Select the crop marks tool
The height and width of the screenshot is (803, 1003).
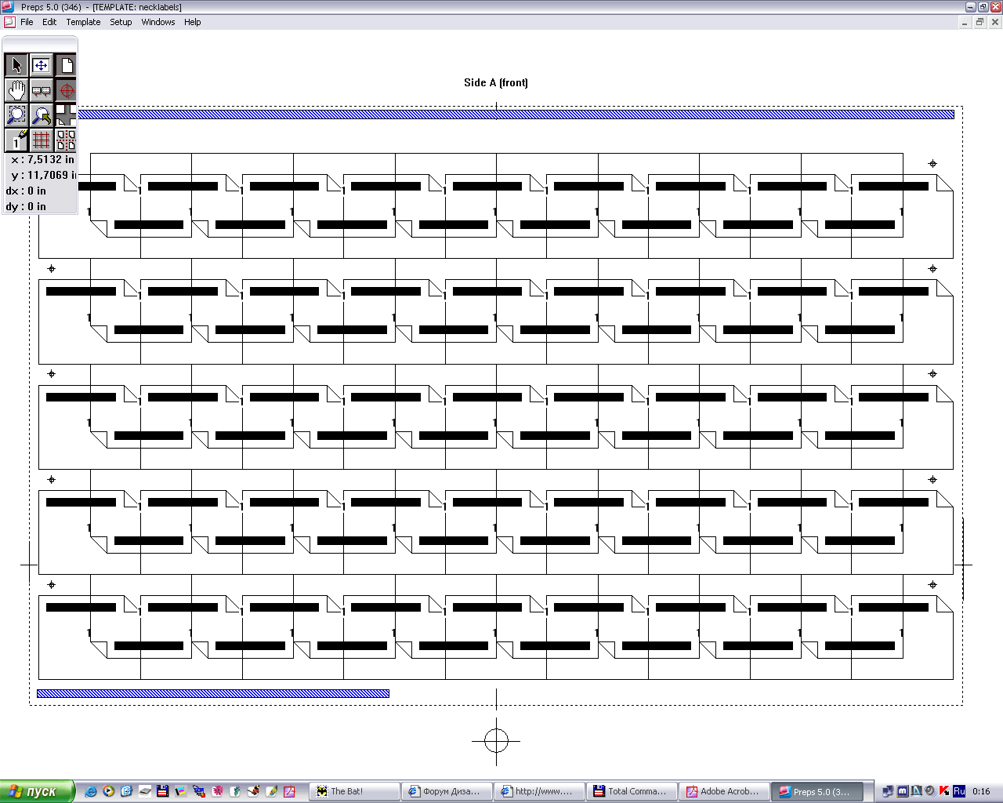(66, 115)
